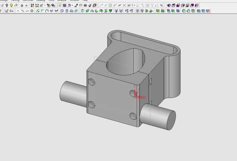The width and height of the screenshot is (237, 161).
Task: Select the cylinder shaft end face at right
Action: [x=171, y=121]
